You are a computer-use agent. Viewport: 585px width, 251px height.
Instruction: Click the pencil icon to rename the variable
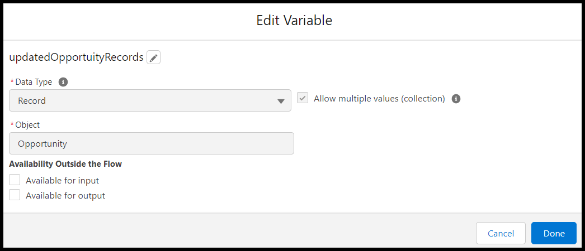154,57
